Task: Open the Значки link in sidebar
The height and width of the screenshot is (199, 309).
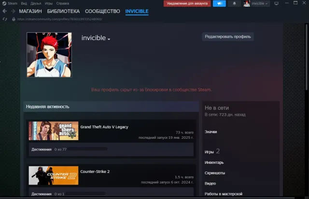Action: click(x=211, y=132)
